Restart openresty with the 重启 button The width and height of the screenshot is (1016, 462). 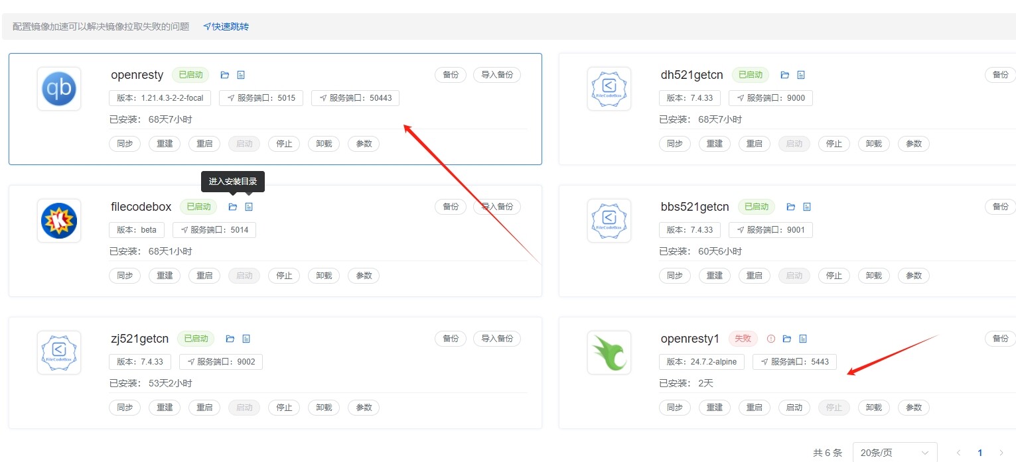click(x=204, y=144)
